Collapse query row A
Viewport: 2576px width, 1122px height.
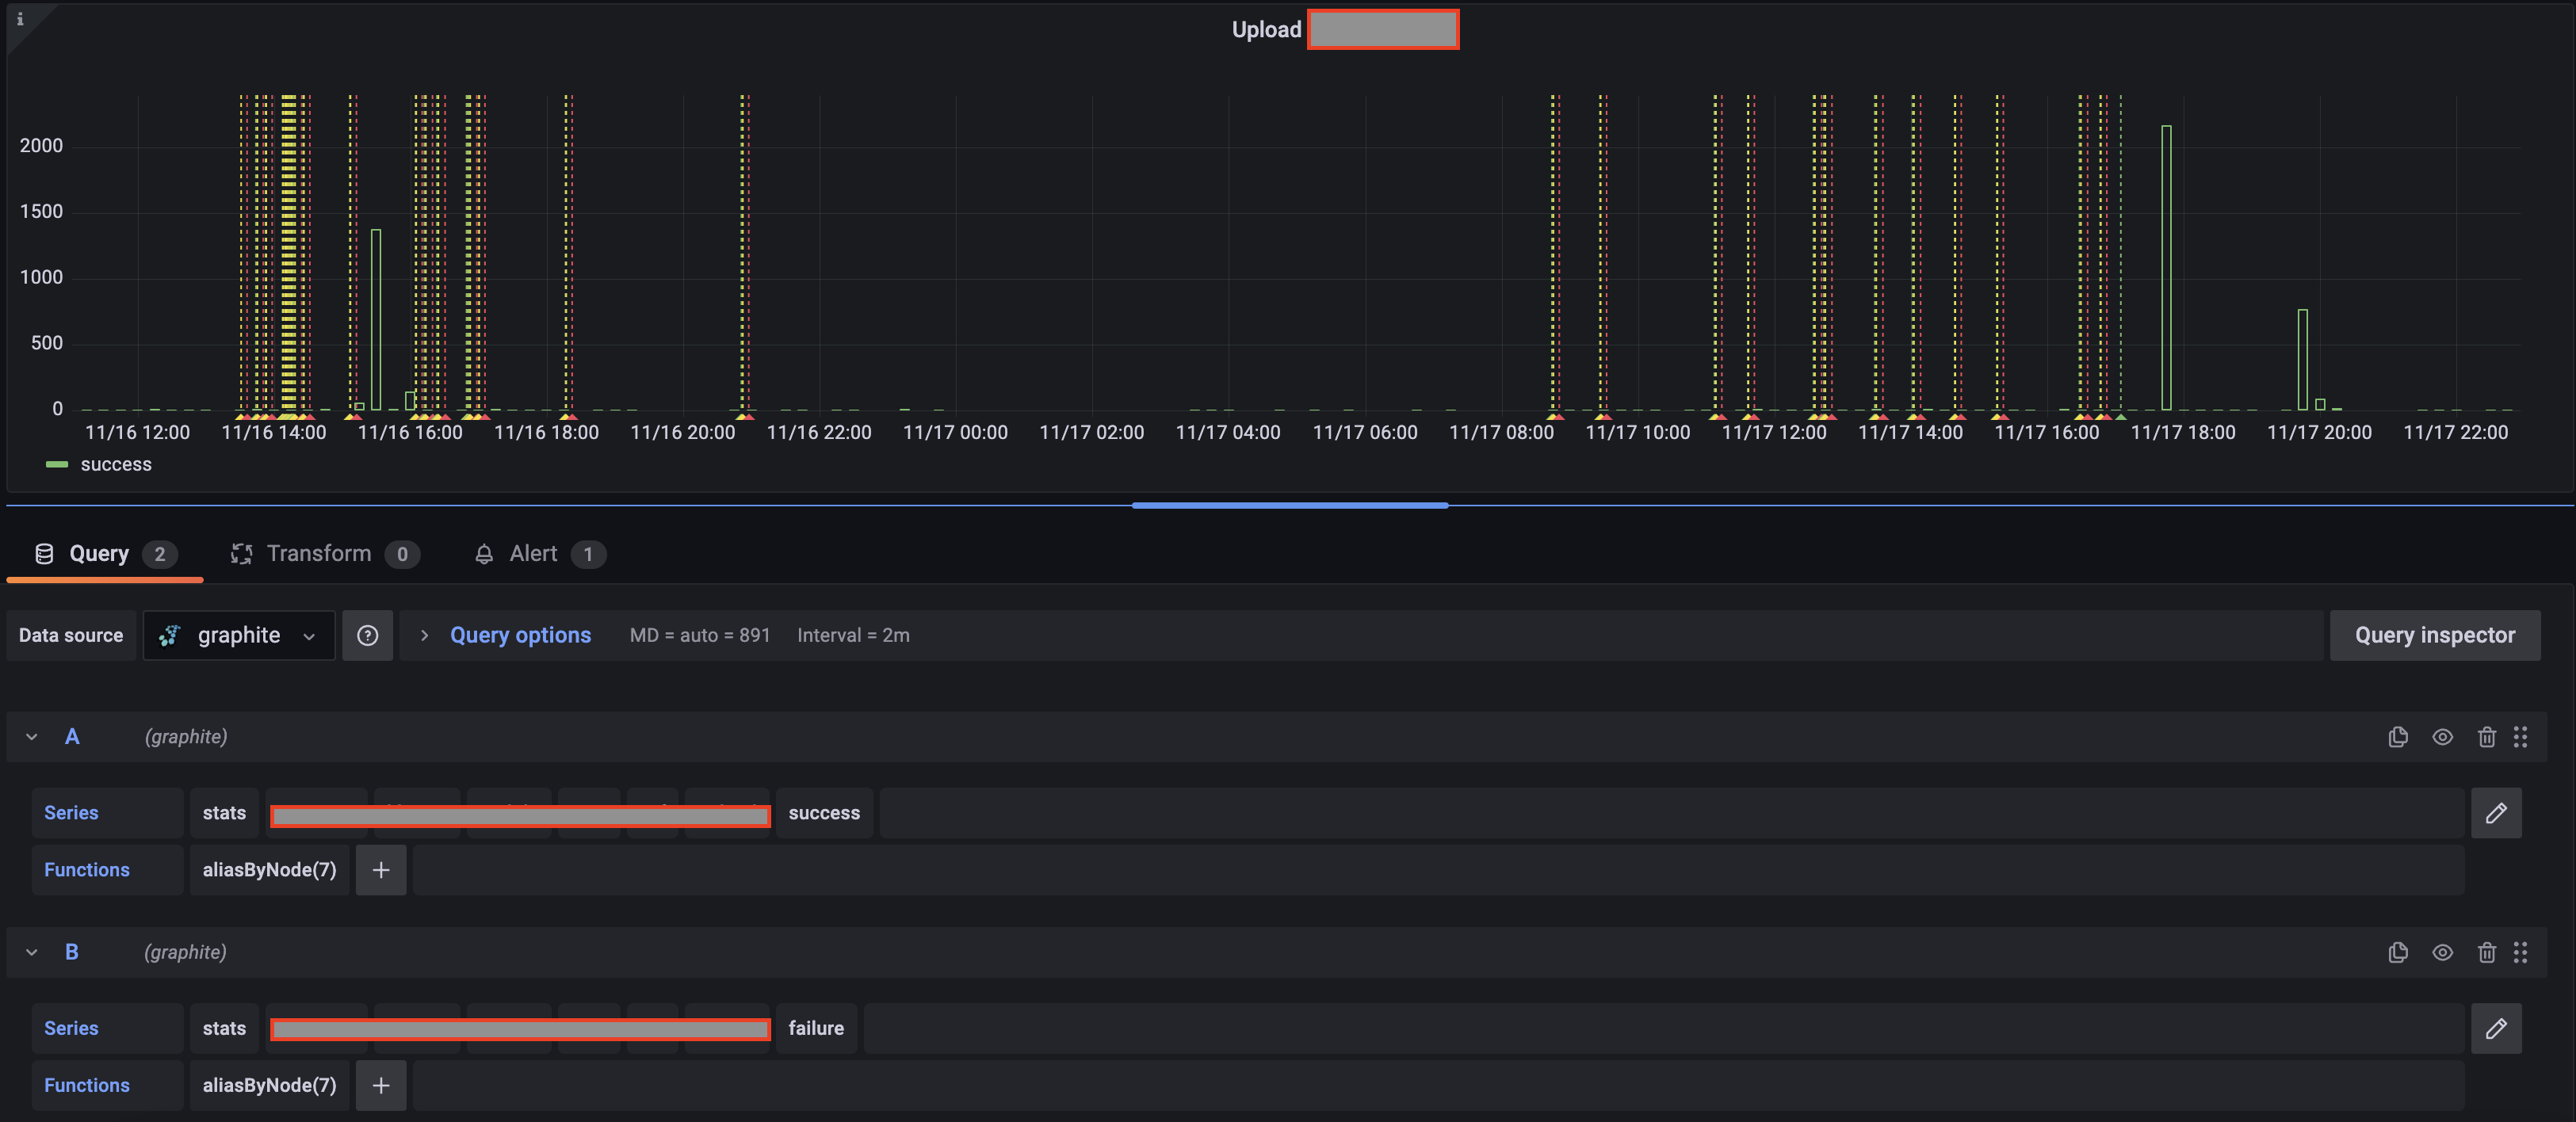point(31,737)
